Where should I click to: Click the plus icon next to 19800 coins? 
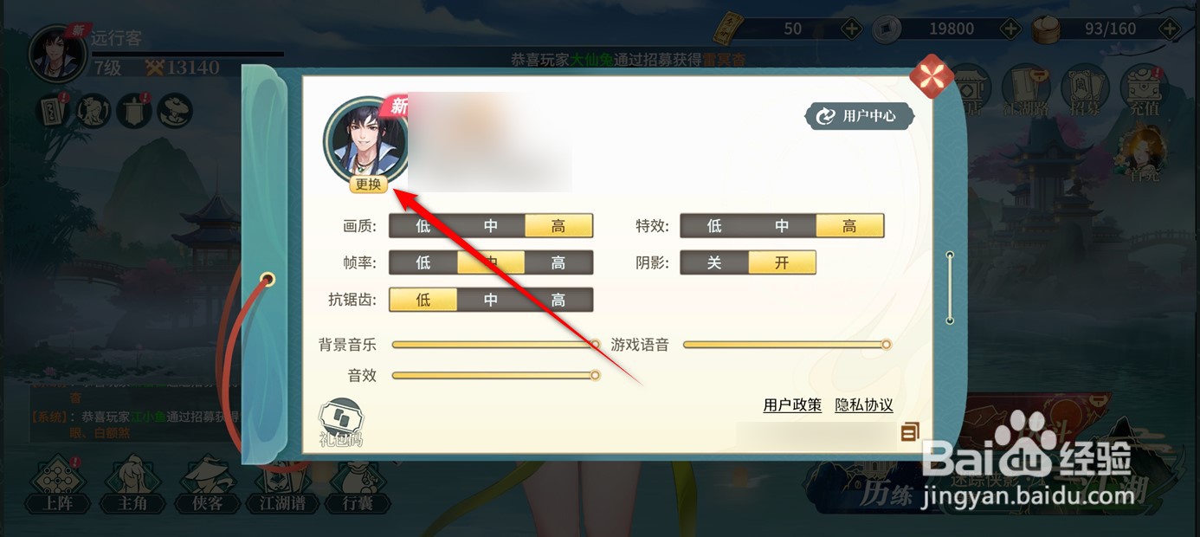click(1010, 29)
